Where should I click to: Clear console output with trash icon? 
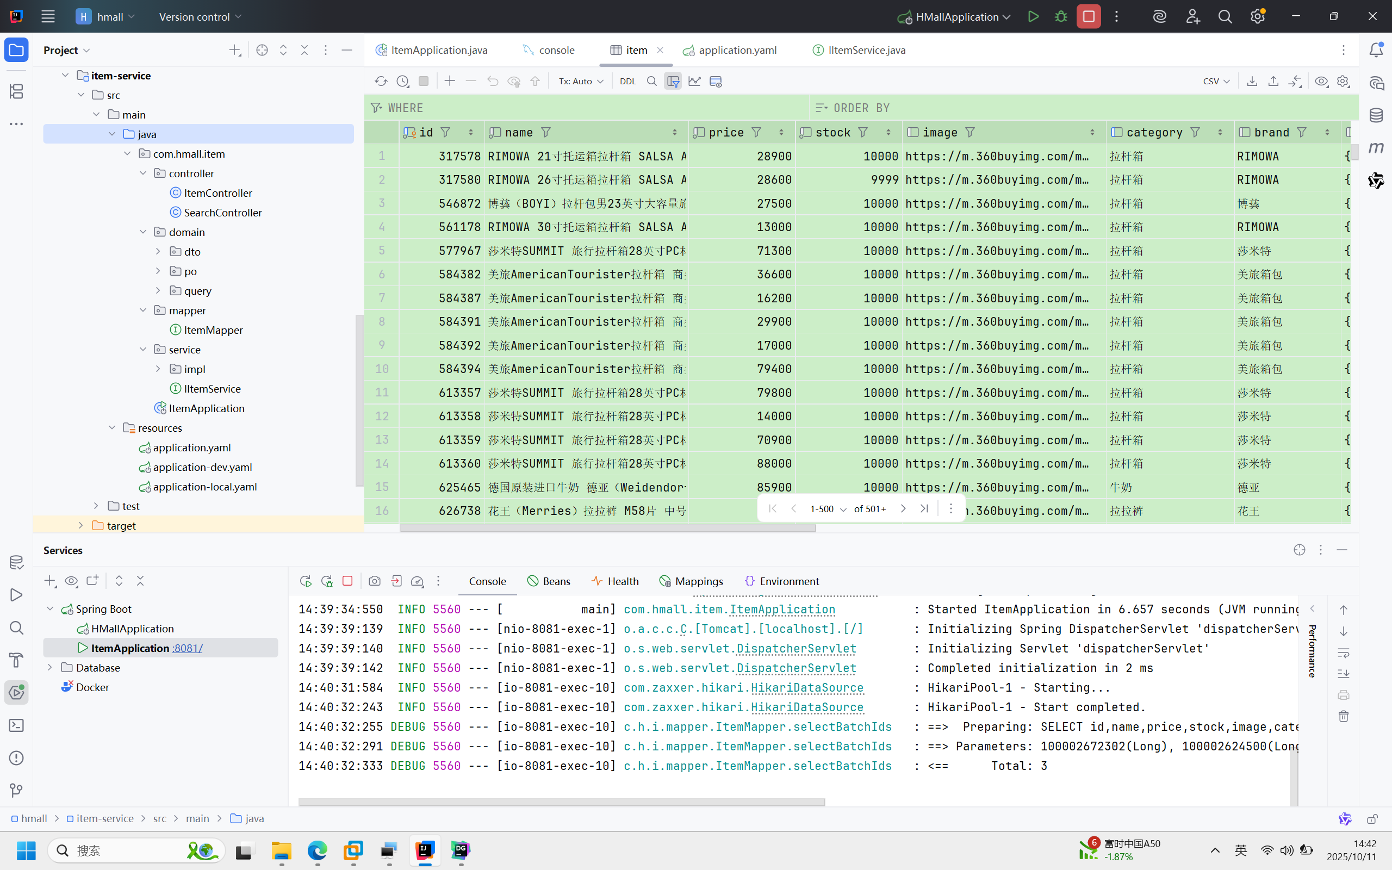1343,716
